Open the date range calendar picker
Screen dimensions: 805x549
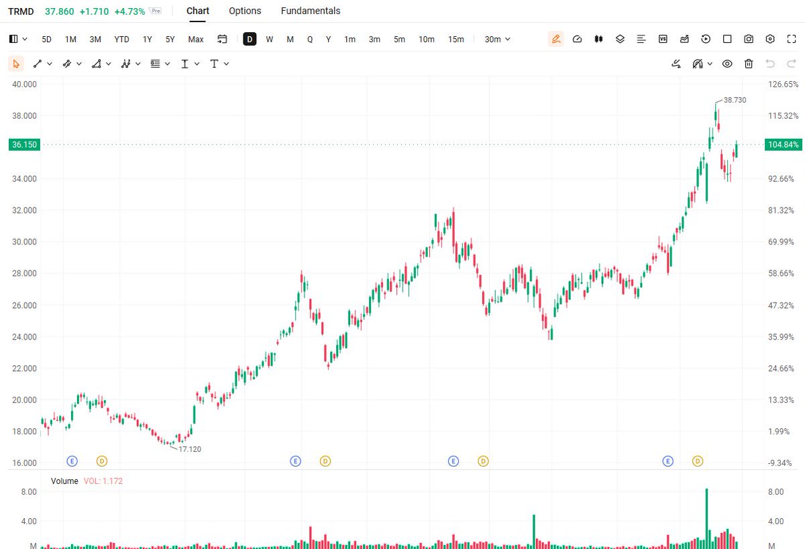223,39
